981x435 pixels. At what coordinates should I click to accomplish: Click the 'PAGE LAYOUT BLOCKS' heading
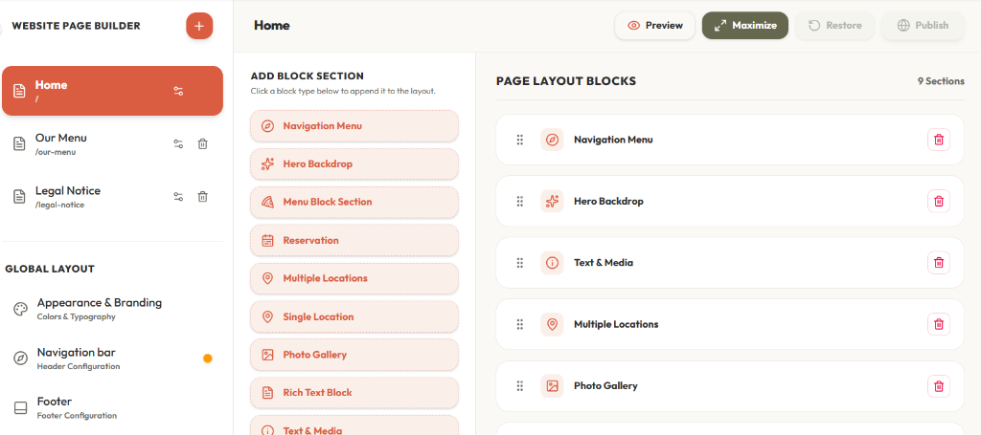566,81
